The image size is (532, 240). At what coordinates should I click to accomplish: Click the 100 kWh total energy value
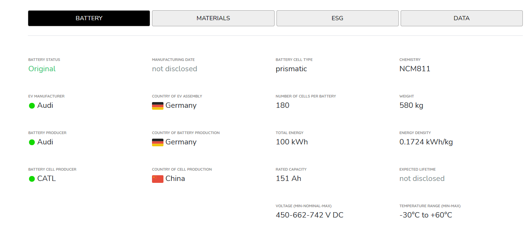coord(292,142)
